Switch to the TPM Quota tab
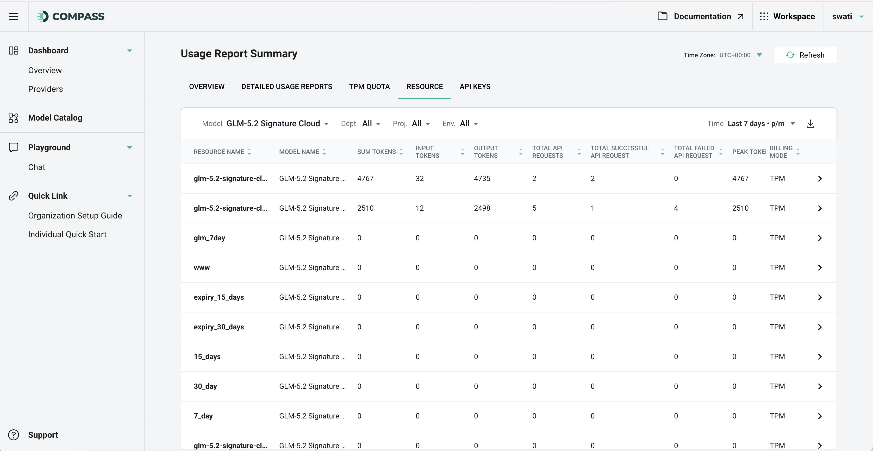873x451 pixels. [369, 87]
